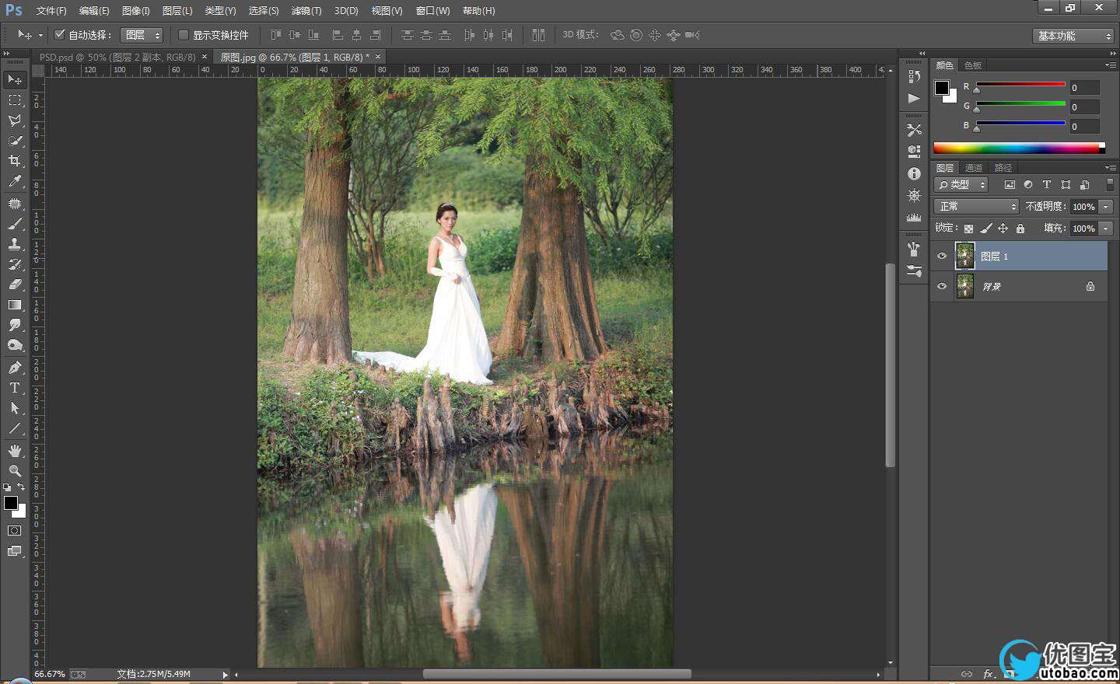Image resolution: width=1120 pixels, height=684 pixels.
Task: Select the Zoom tool
Action: click(x=14, y=471)
